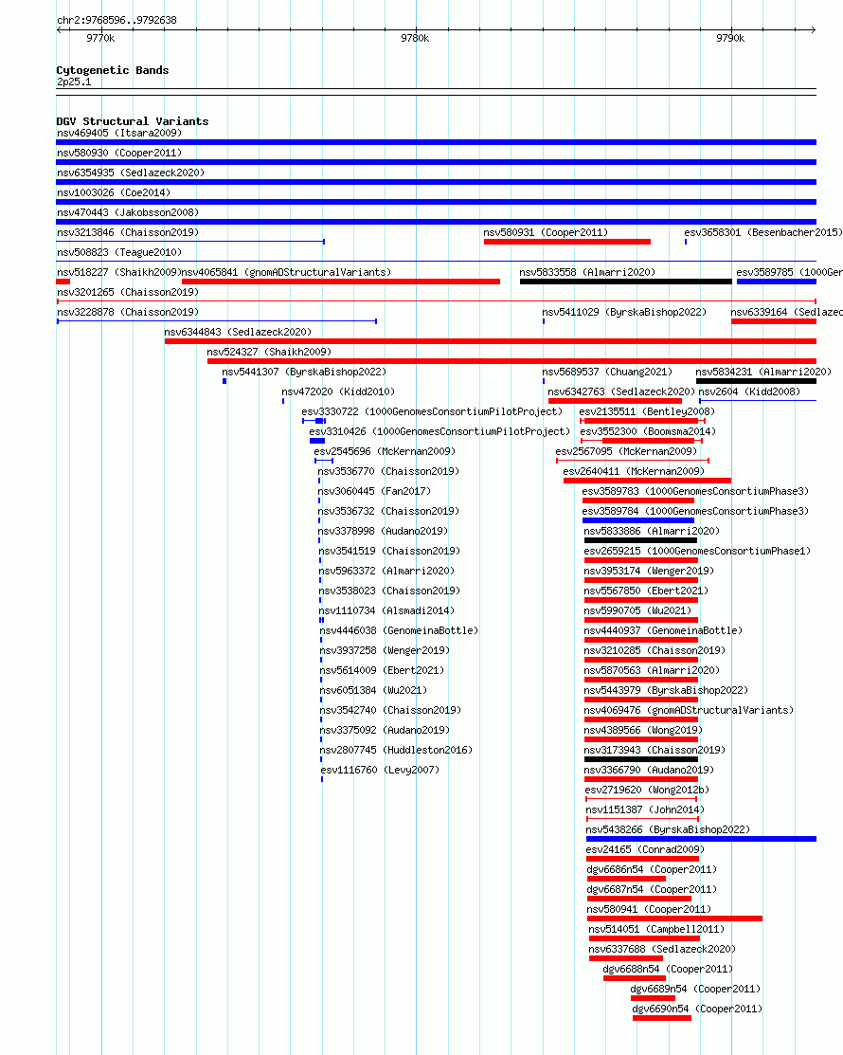Click the nsv4065841 (gnomADStructuralVariants) label

(286, 272)
